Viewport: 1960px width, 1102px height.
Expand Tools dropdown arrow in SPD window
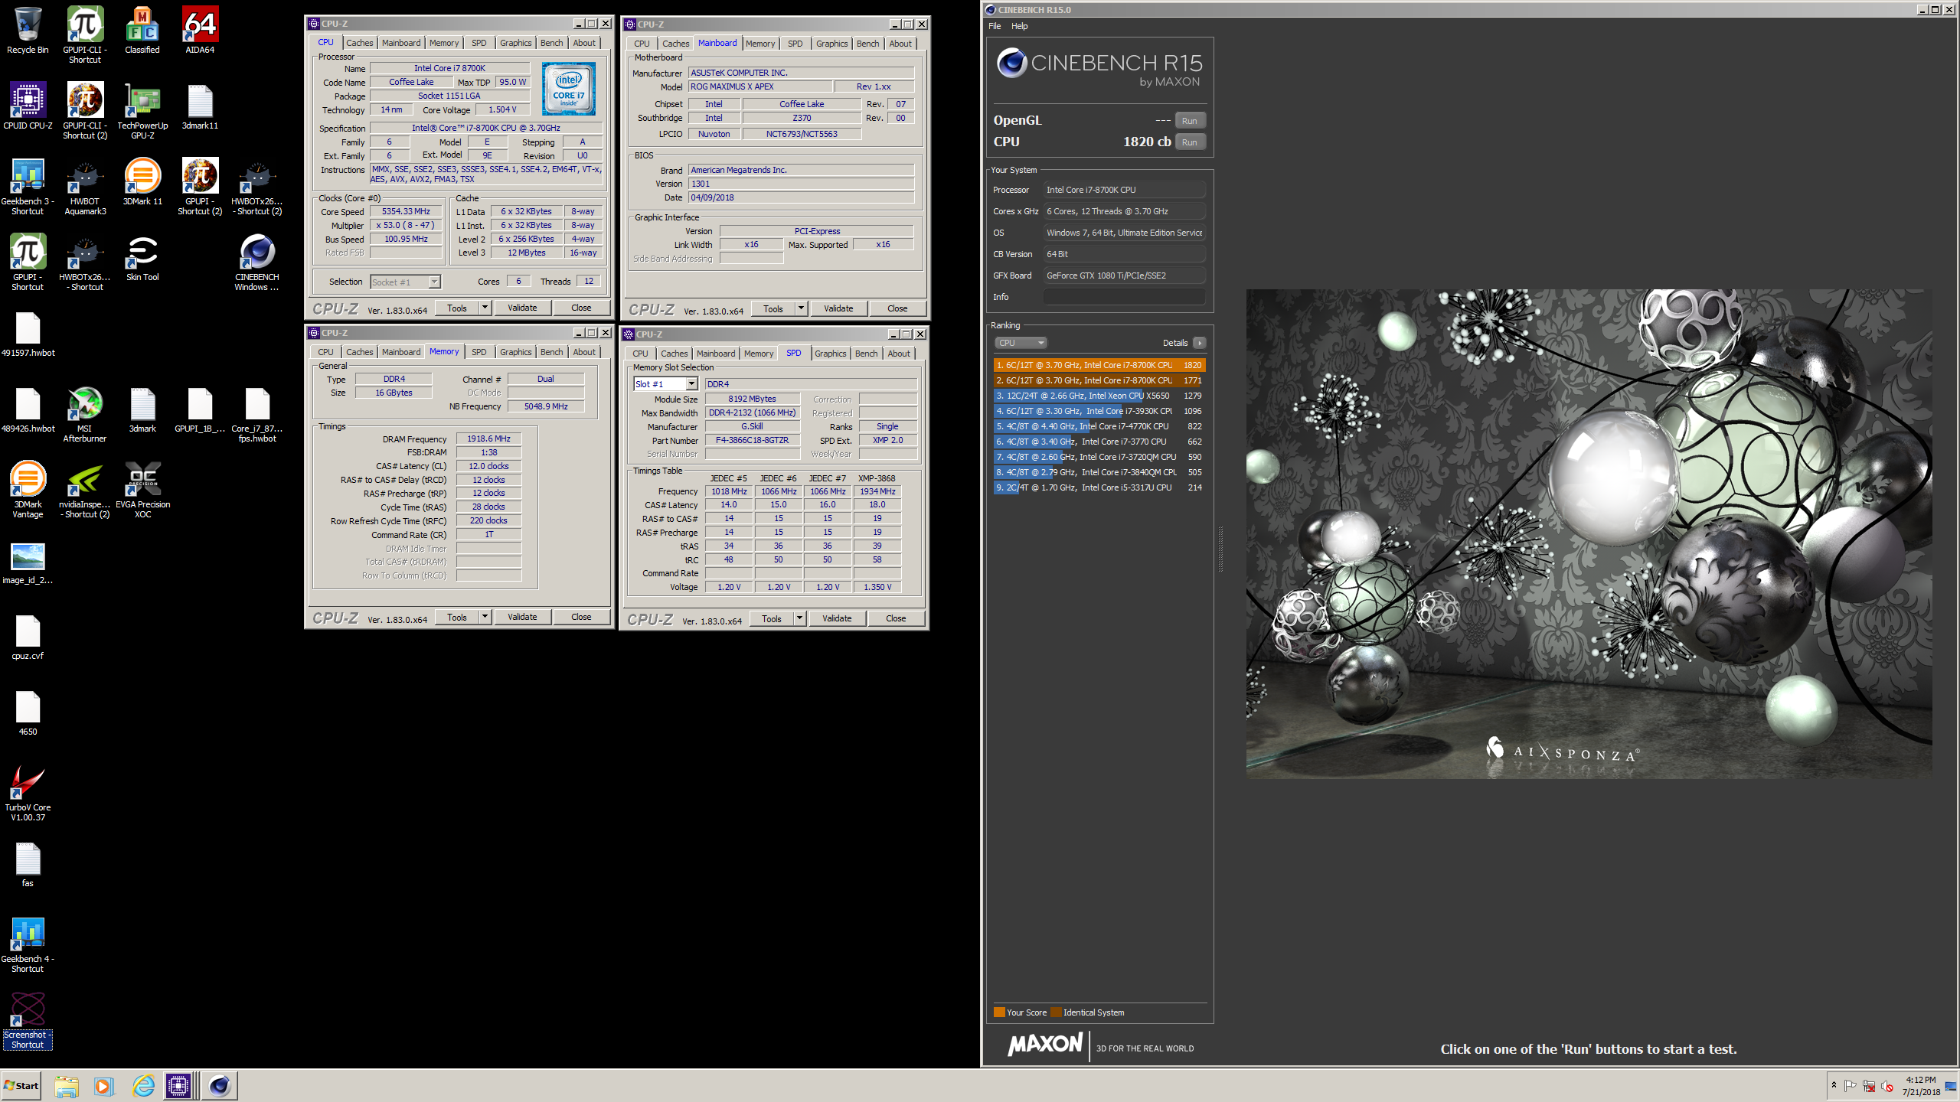[x=799, y=618]
